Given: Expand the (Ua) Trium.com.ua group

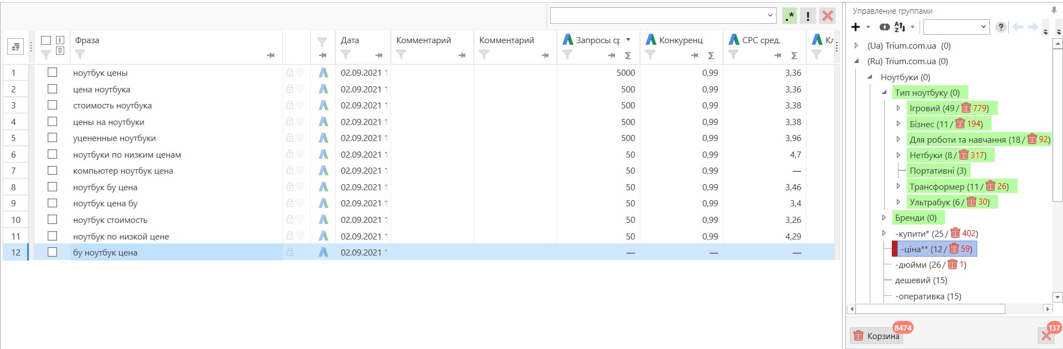Looking at the screenshot, I should pos(856,46).
